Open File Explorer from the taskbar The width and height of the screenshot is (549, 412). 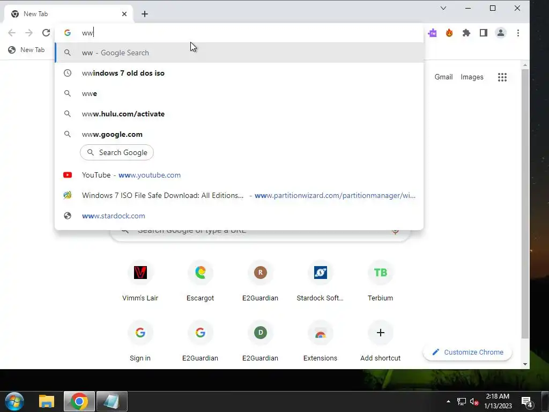pos(47,401)
